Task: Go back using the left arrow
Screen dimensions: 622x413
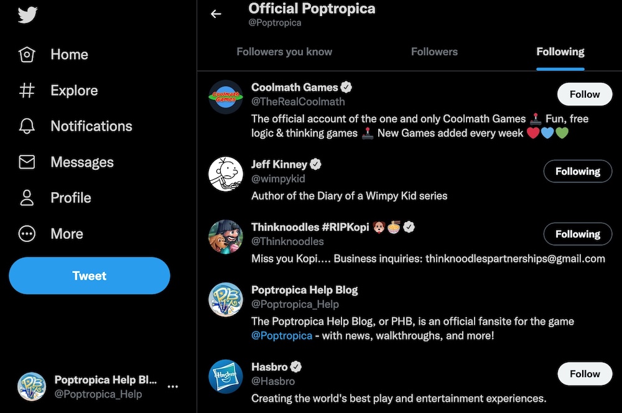Action: [216, 14]
